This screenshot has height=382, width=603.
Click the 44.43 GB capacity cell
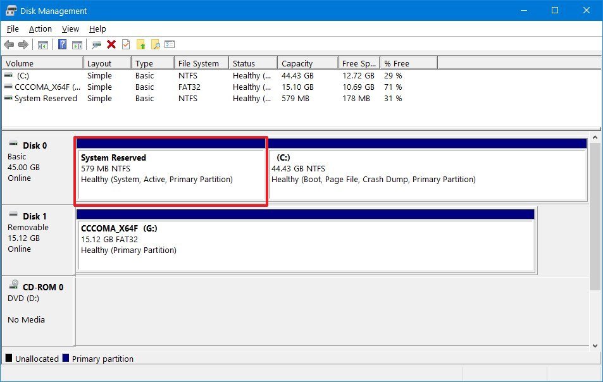[x=297, y=76]
